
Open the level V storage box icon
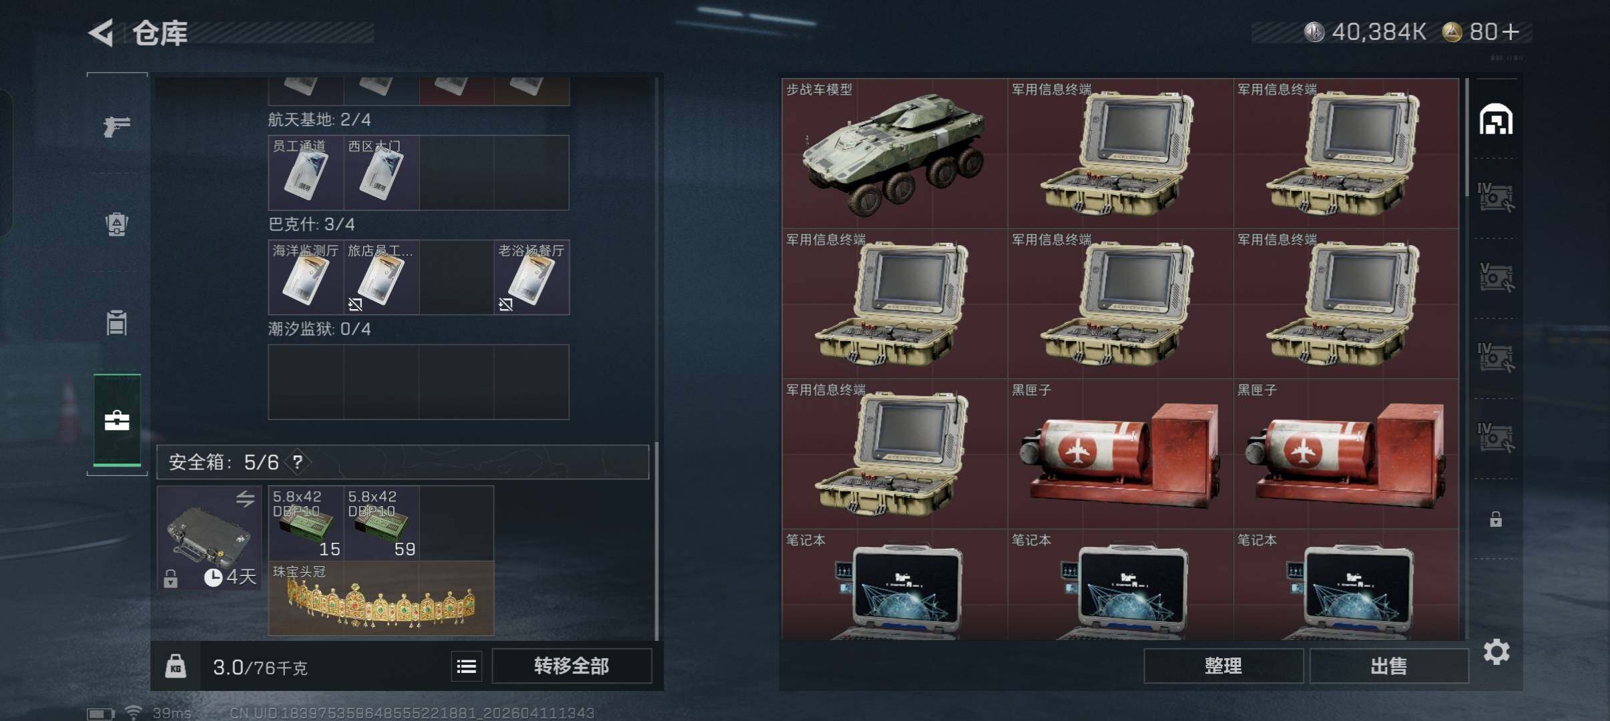[1496, 278]
